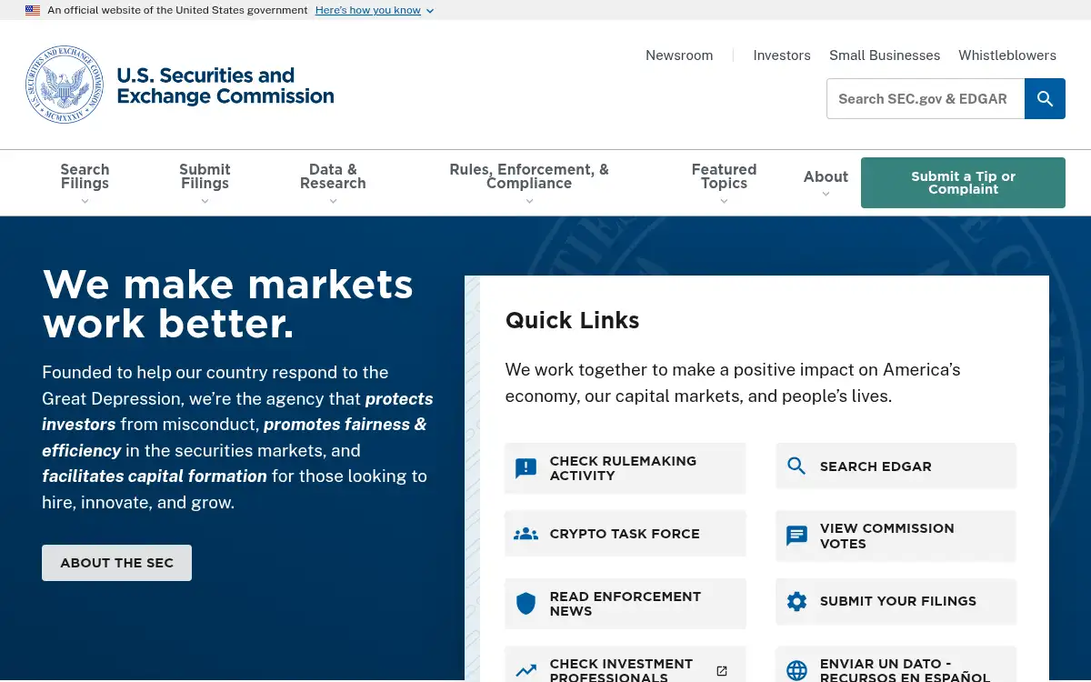Viewport: 1091px width, 682px height.
Task: Click the View Commission Votes link text
Action: pyautogui.click(x=887, y=536)
